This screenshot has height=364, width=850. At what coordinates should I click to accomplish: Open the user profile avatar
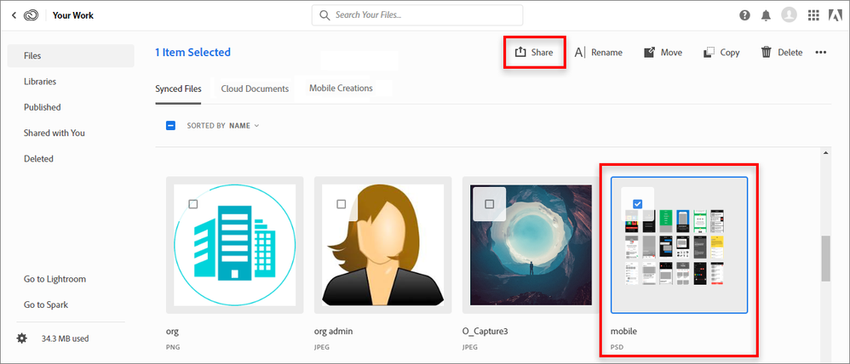point(790,14)
